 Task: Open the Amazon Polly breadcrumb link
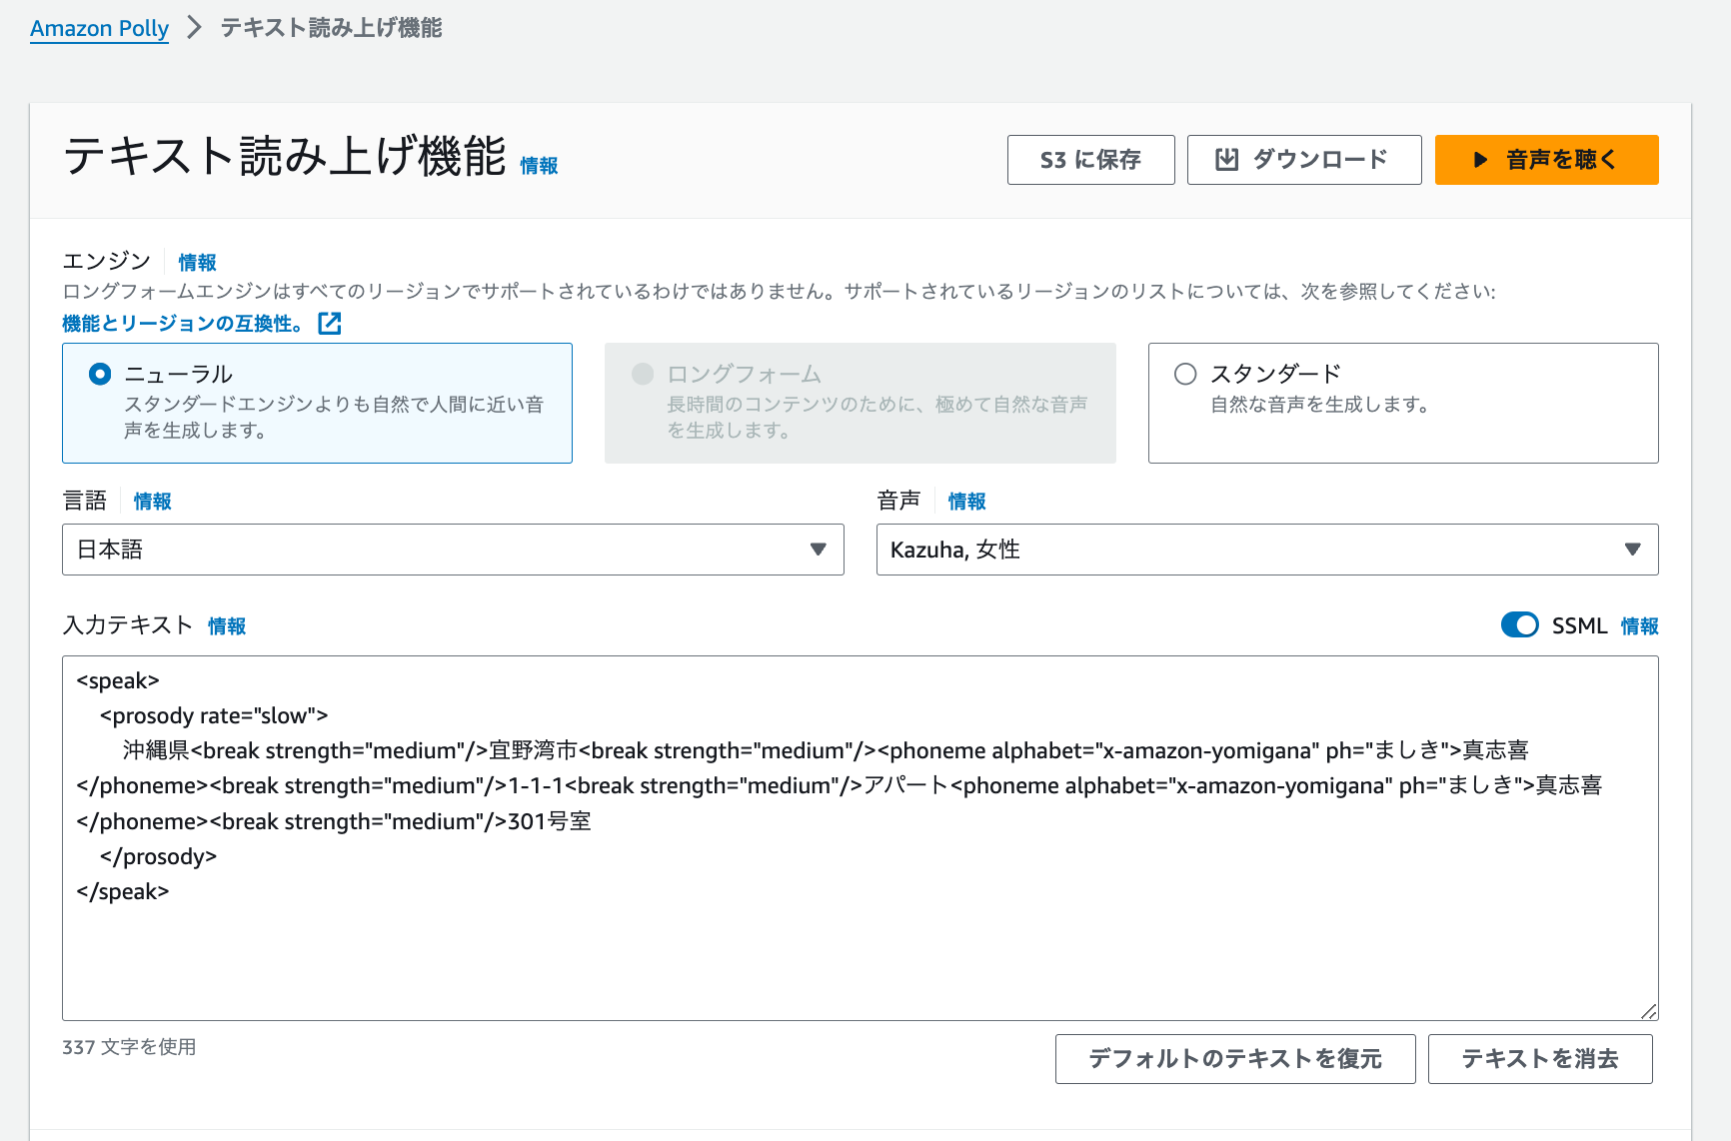pos(99,28)
